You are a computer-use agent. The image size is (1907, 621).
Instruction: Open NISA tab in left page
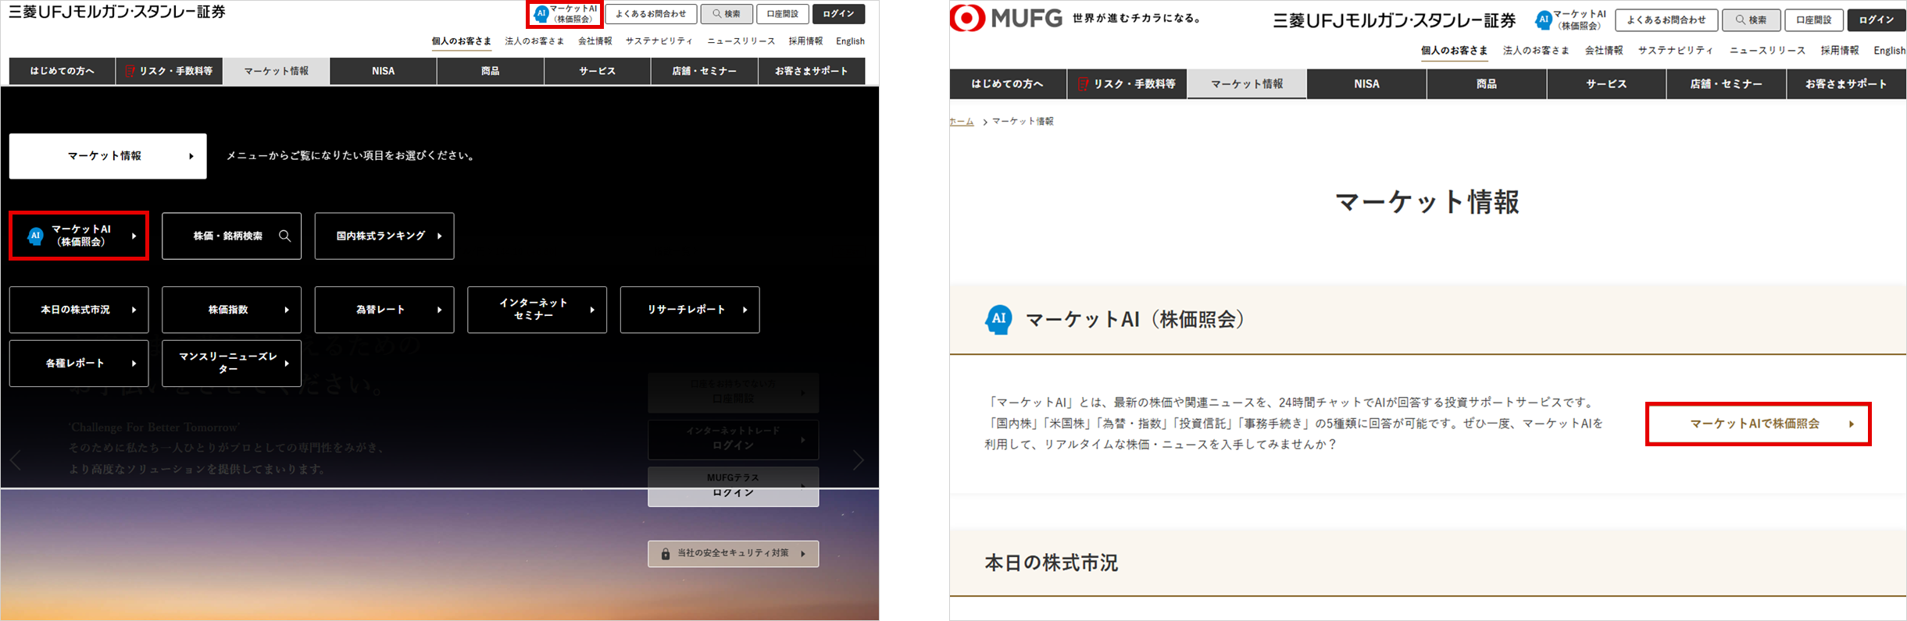[384, 71]
